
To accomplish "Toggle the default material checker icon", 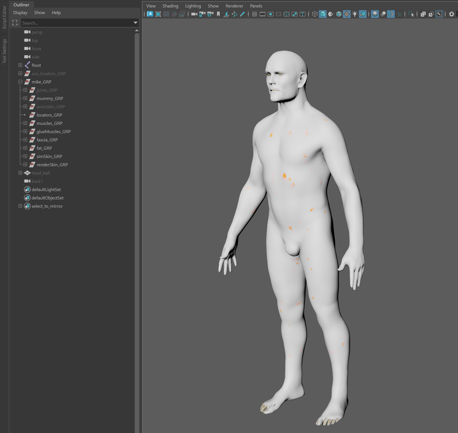I will (x=346, y=14).
